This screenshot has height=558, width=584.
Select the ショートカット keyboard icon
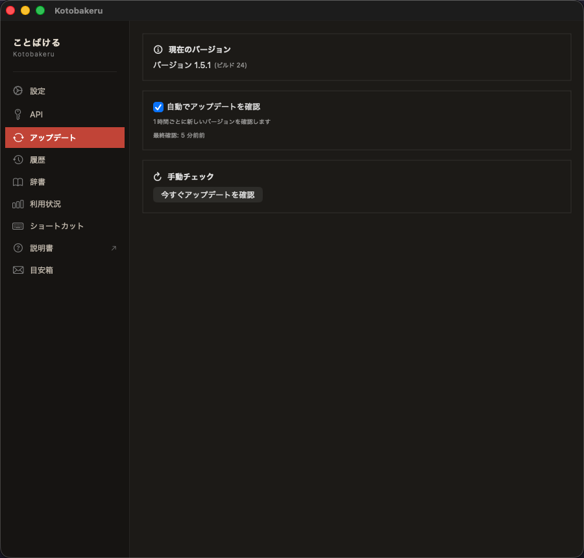click(18, 226)
